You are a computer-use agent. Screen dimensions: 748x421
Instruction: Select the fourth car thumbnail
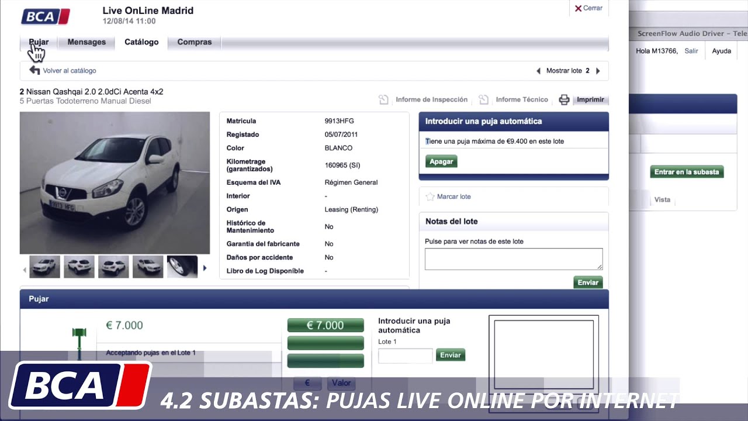(148, 267)
